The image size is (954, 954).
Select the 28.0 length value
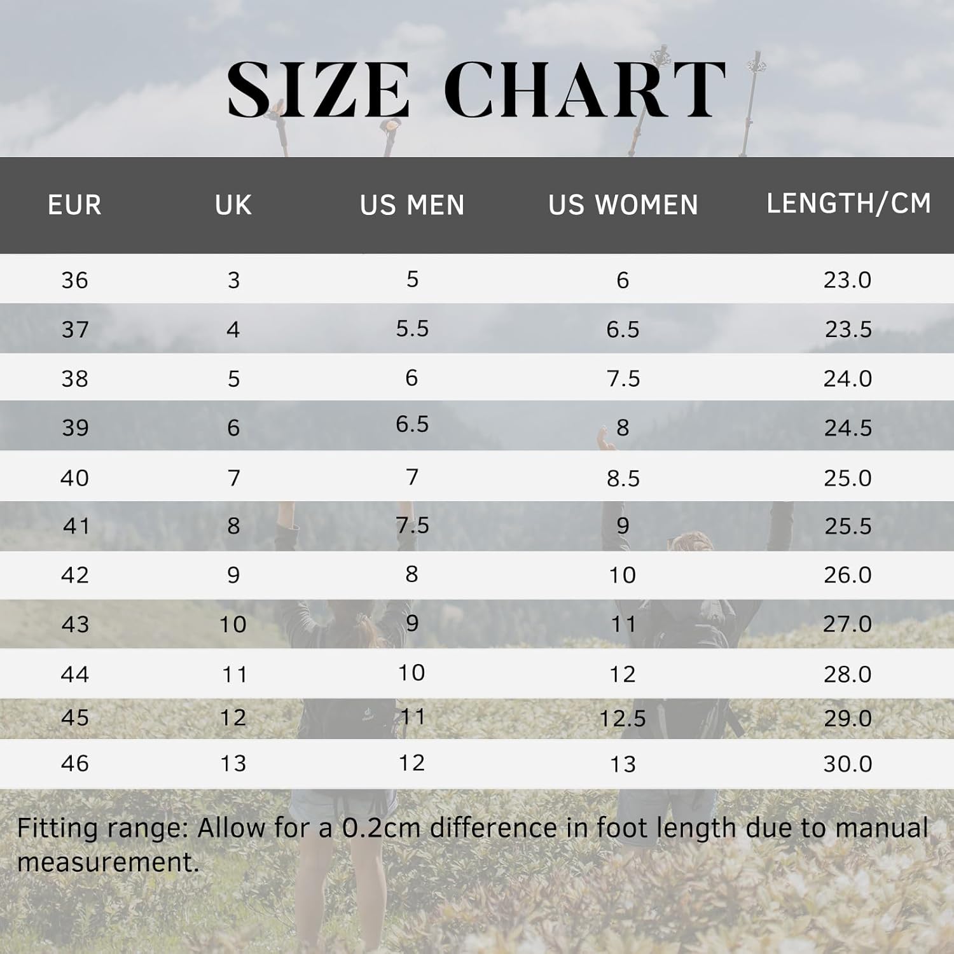coord(848,674)
